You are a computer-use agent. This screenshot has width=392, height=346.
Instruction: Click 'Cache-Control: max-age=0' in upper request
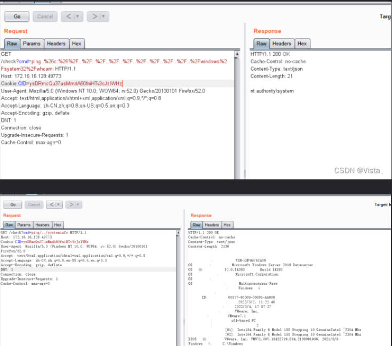[x=31, y=143]
